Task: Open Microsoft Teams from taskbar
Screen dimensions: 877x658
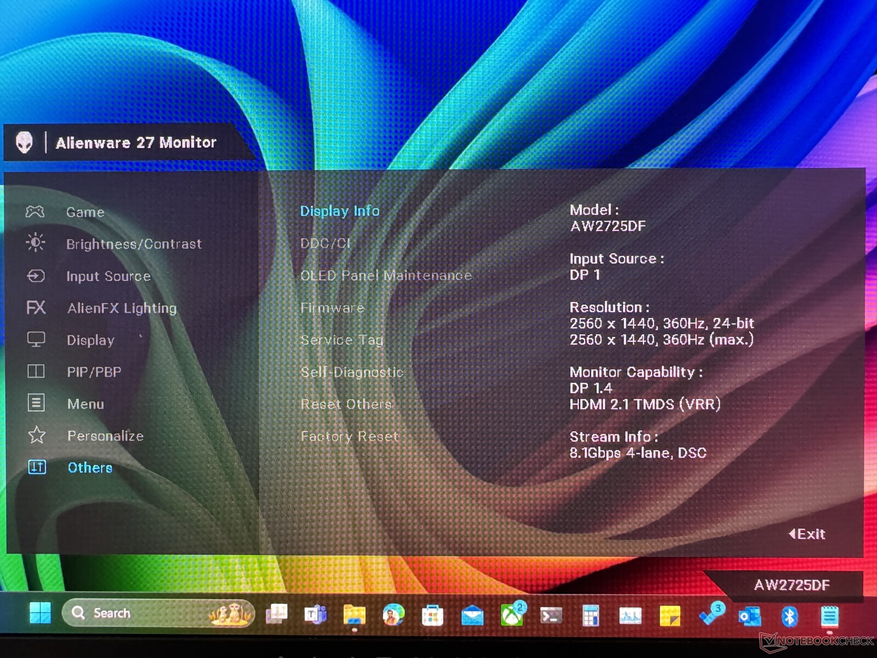Action: pos(315,615)
